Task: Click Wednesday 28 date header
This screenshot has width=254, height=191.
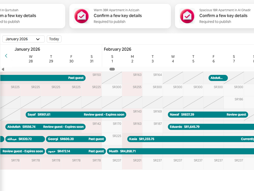Action: [31, 59]
